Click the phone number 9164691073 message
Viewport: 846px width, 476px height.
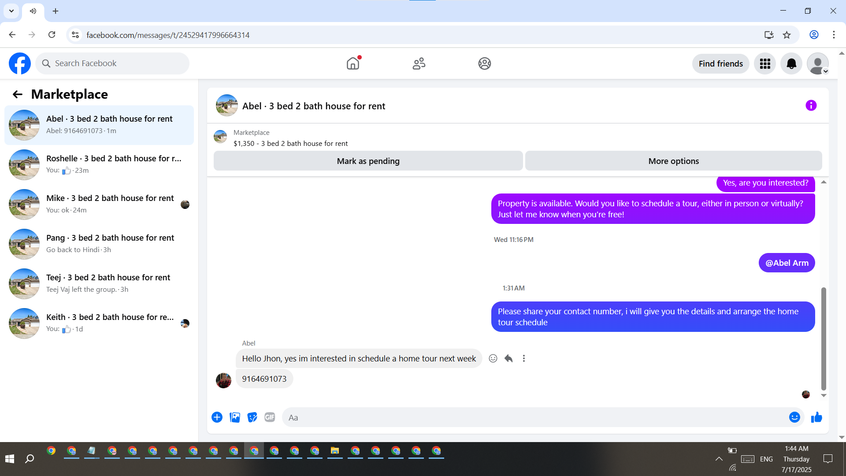point(264,379)
